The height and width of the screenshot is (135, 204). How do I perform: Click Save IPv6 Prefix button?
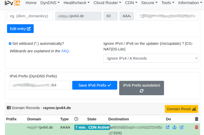pyautogui.click(x=95, y=85)
